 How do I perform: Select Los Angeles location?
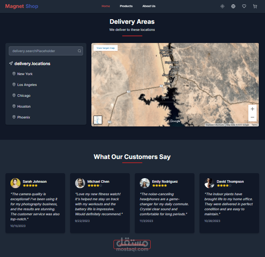(x=27, y=85)
